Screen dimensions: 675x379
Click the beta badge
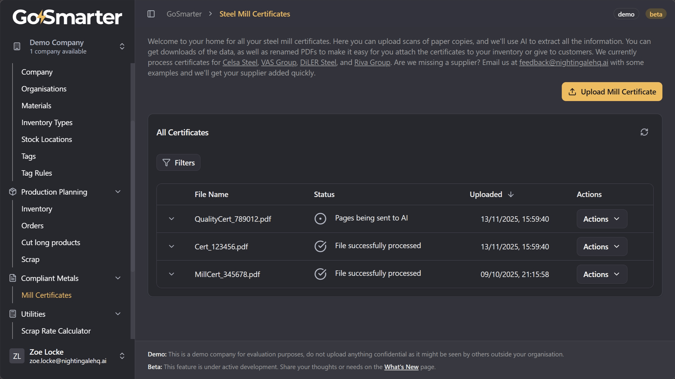click(656, 14)
